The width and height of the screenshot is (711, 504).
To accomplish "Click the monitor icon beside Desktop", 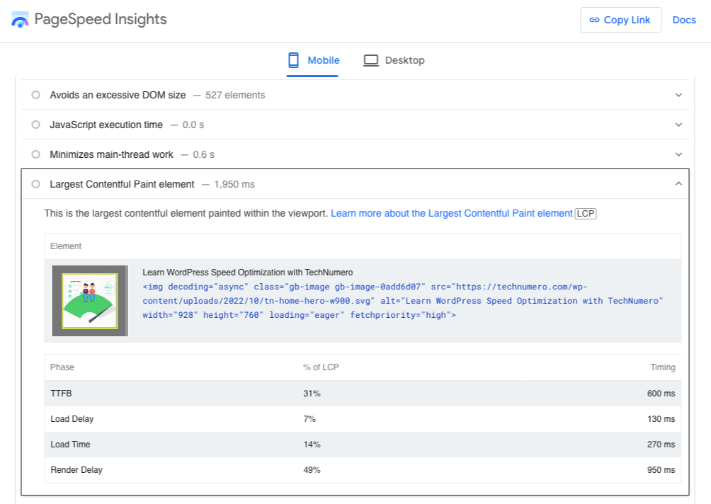I will coord(371,60).
